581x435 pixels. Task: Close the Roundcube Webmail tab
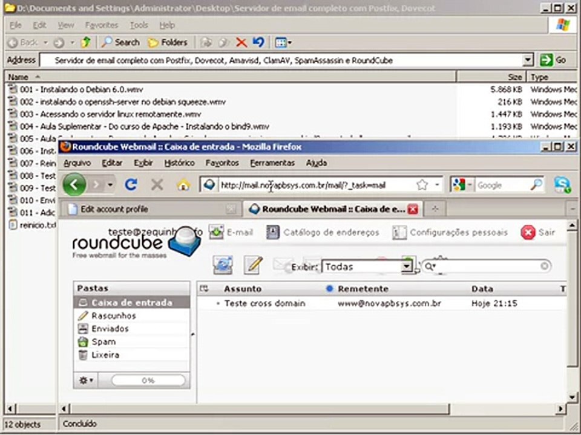(413, 210)
